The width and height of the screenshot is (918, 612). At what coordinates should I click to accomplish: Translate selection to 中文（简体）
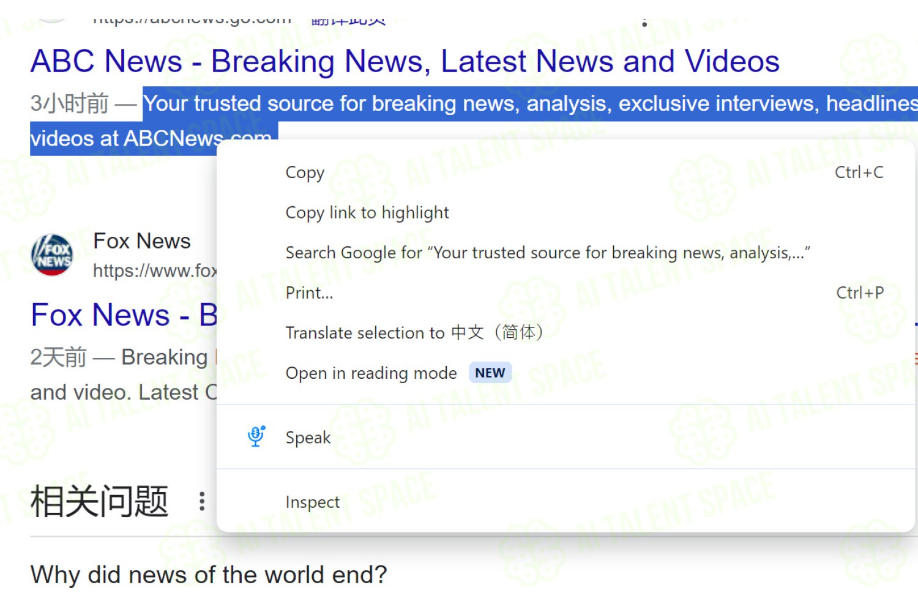(x=565, y=333)
